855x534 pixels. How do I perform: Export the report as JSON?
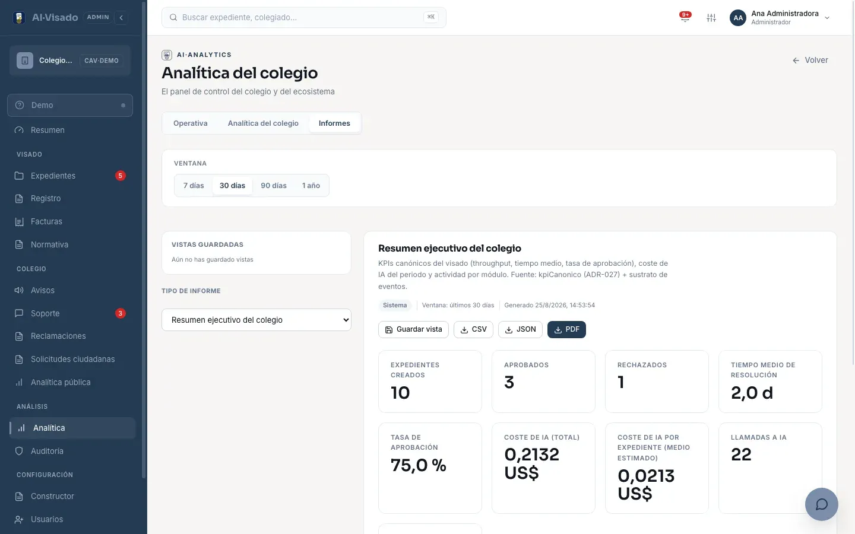click(x=520, y=329)
